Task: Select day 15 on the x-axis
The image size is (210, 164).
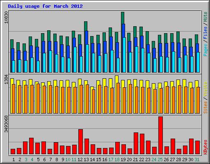Action: coord(98,159)
